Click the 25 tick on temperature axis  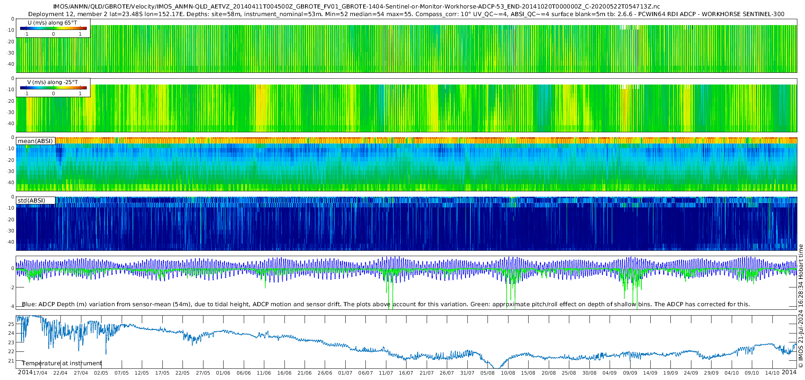point(12,324)
